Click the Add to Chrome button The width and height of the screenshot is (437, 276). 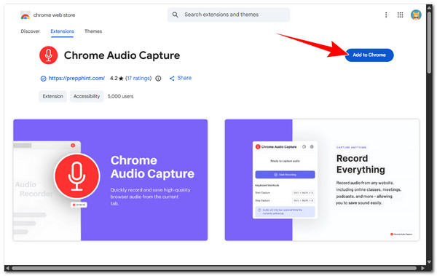[x=369, y=55]
